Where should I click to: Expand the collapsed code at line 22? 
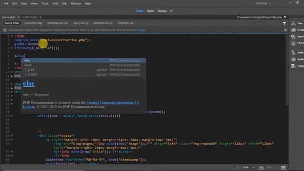click(11, 88)
